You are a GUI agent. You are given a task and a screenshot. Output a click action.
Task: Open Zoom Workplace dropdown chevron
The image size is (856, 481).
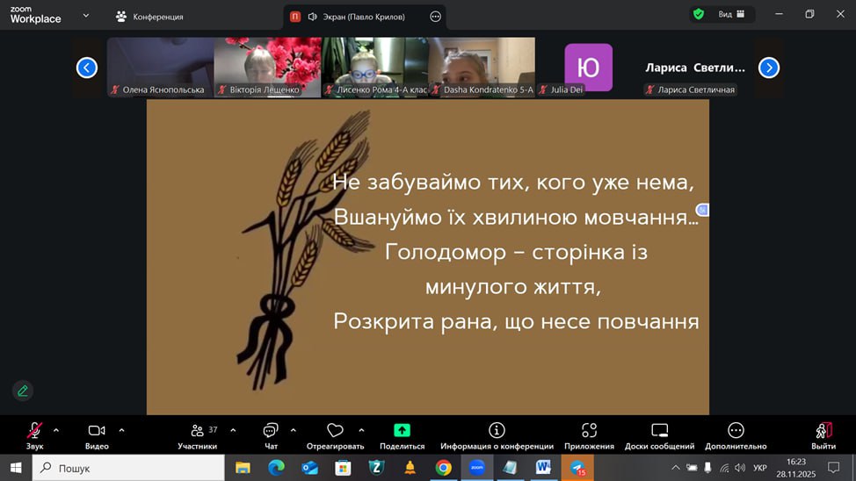point(85,16)
